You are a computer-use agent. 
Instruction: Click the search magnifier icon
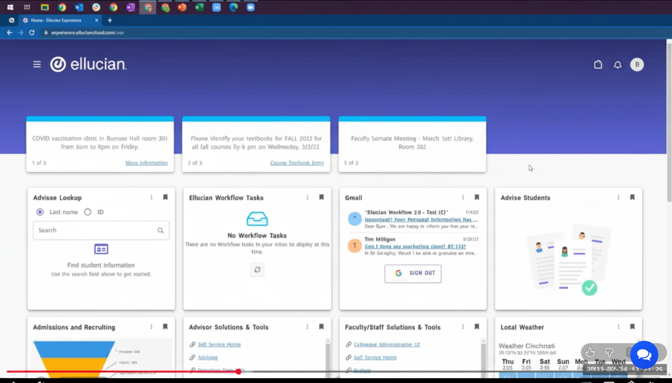coord(160,230)
